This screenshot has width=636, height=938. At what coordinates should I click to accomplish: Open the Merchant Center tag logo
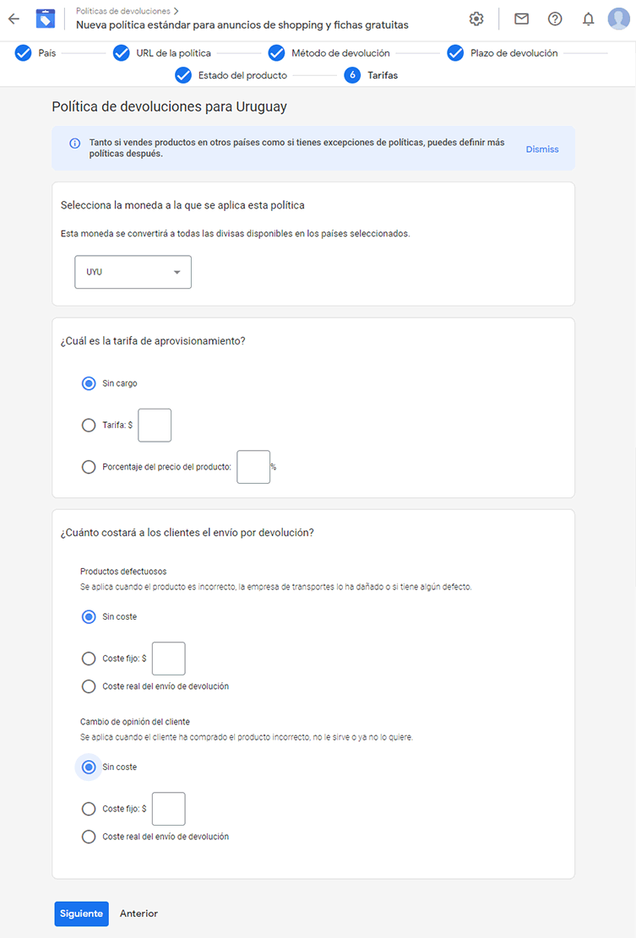[x=46, y=19]
